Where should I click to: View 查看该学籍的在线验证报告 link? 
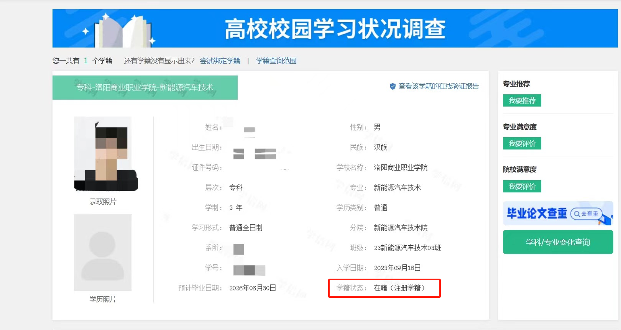coord(439,86)
